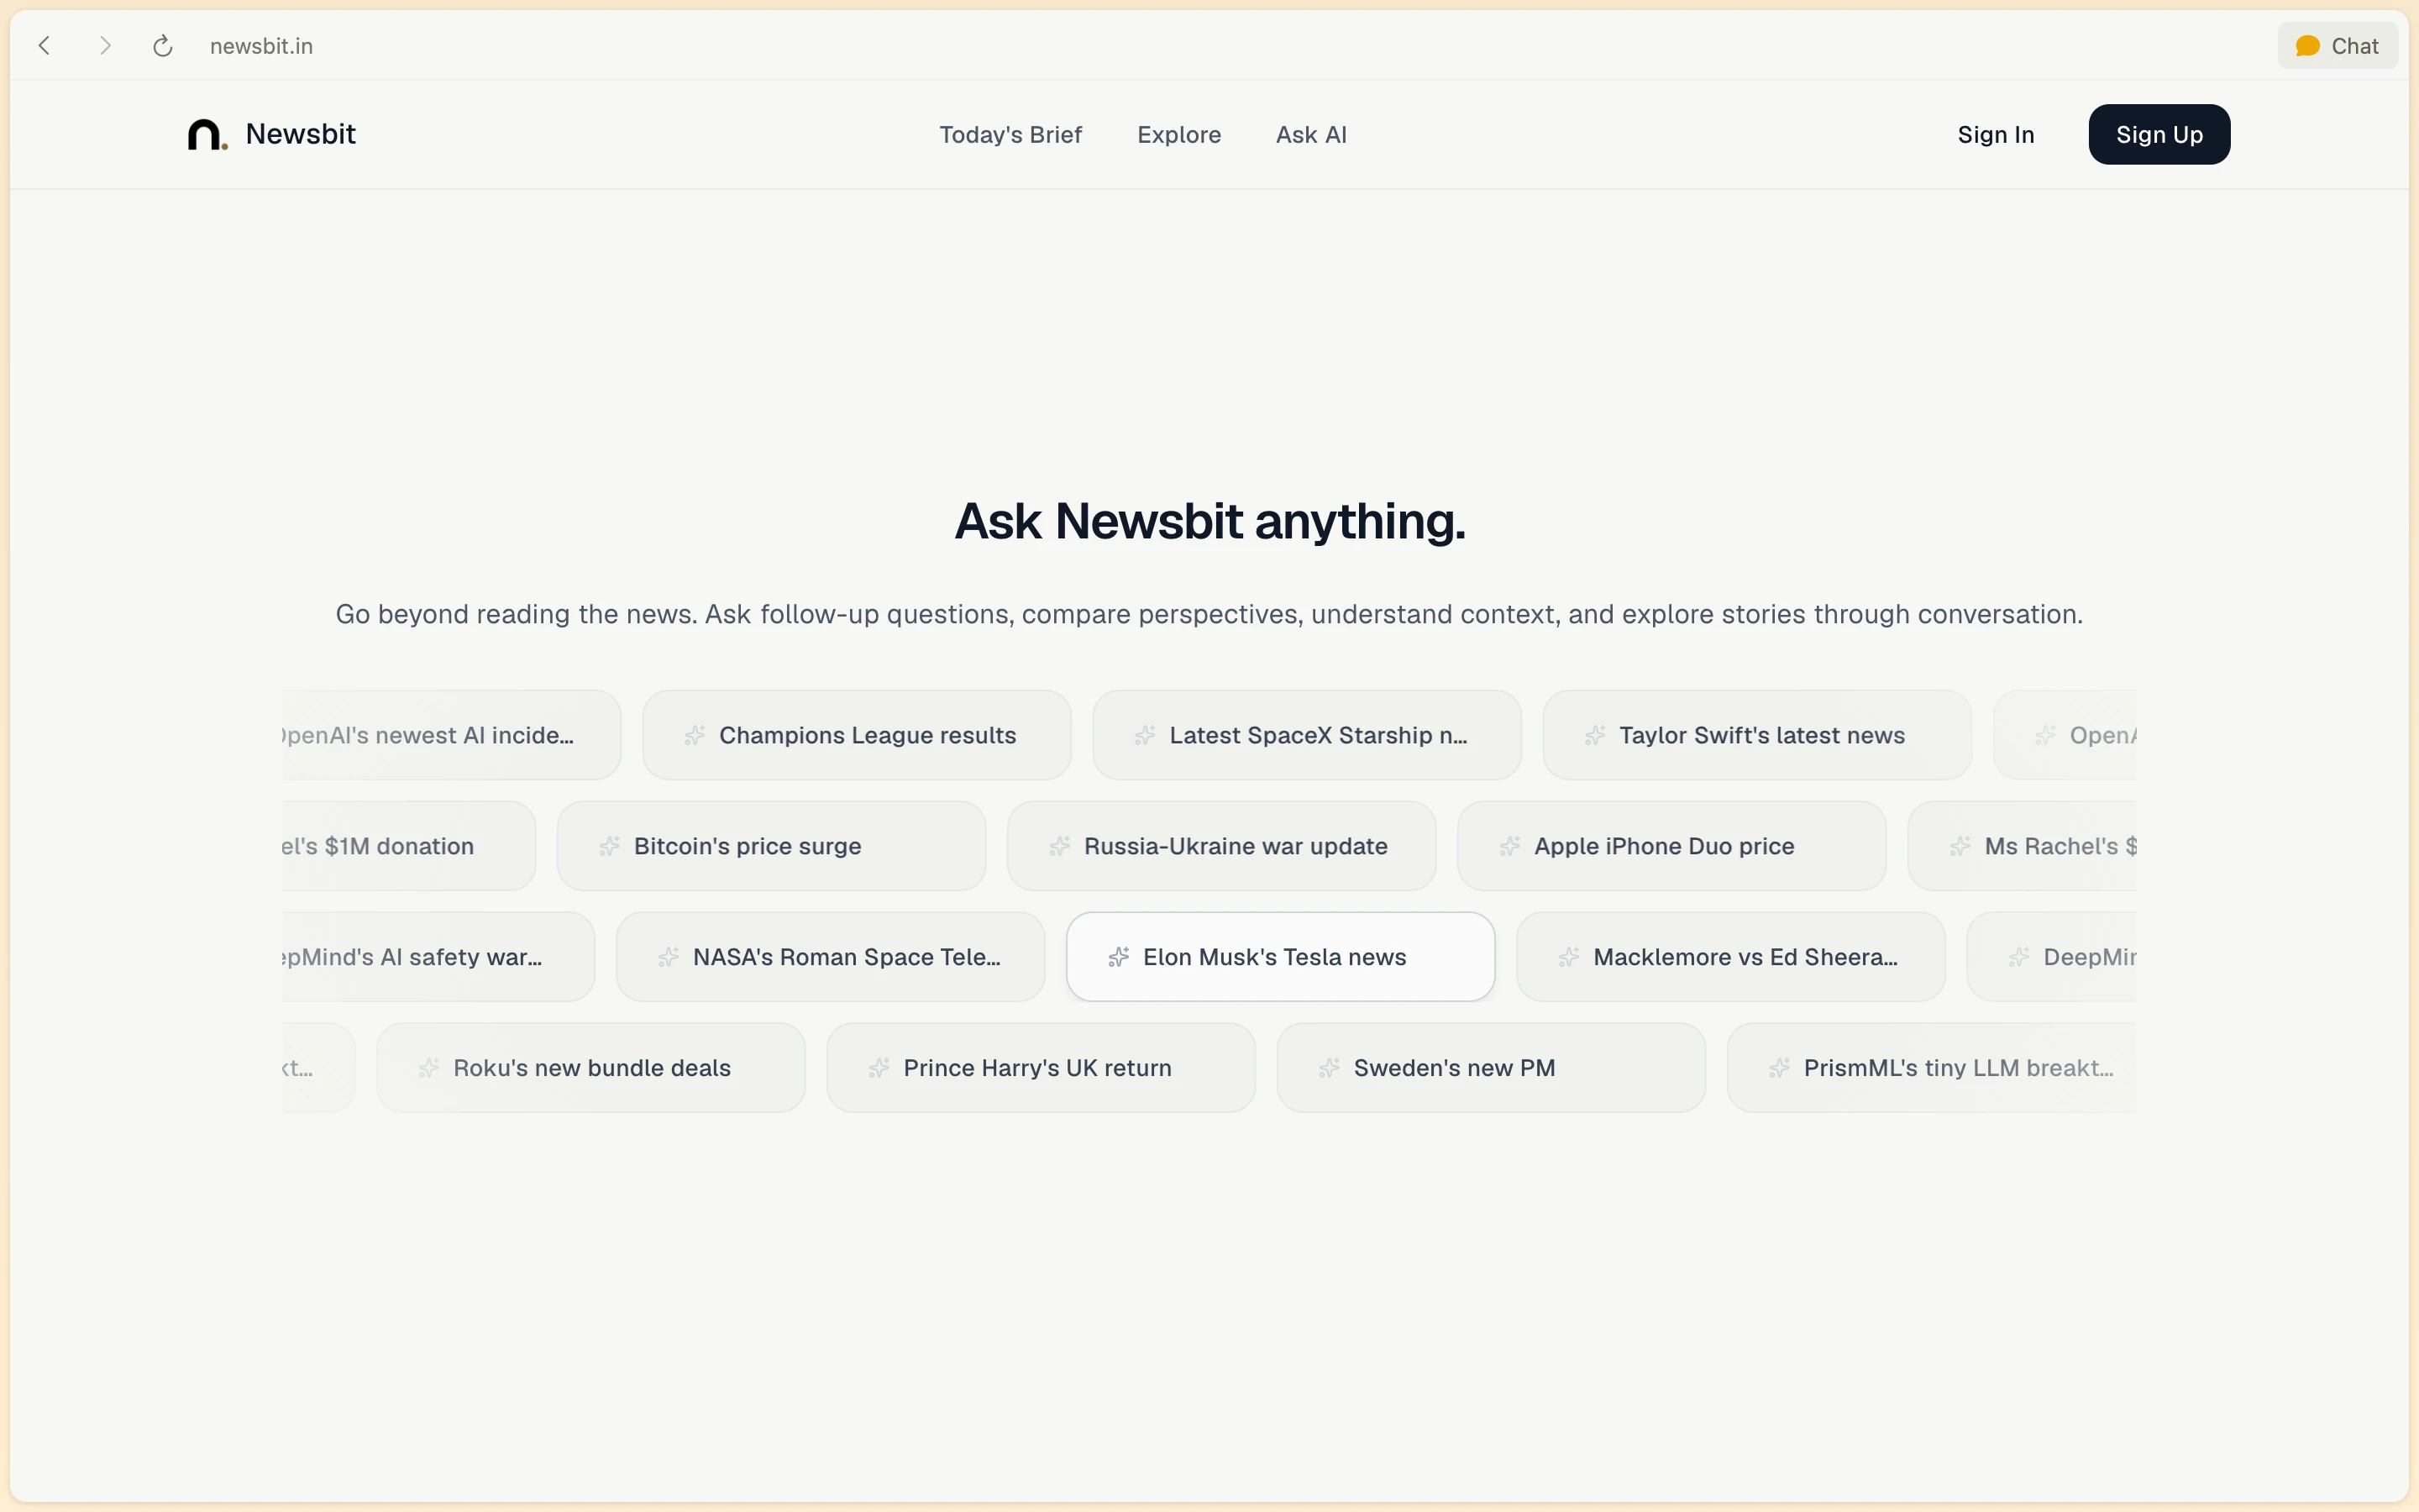Click sparkle icon on Sweden's PM chip
Screen dimensions: 2419x1512
pos(1329,1068)
